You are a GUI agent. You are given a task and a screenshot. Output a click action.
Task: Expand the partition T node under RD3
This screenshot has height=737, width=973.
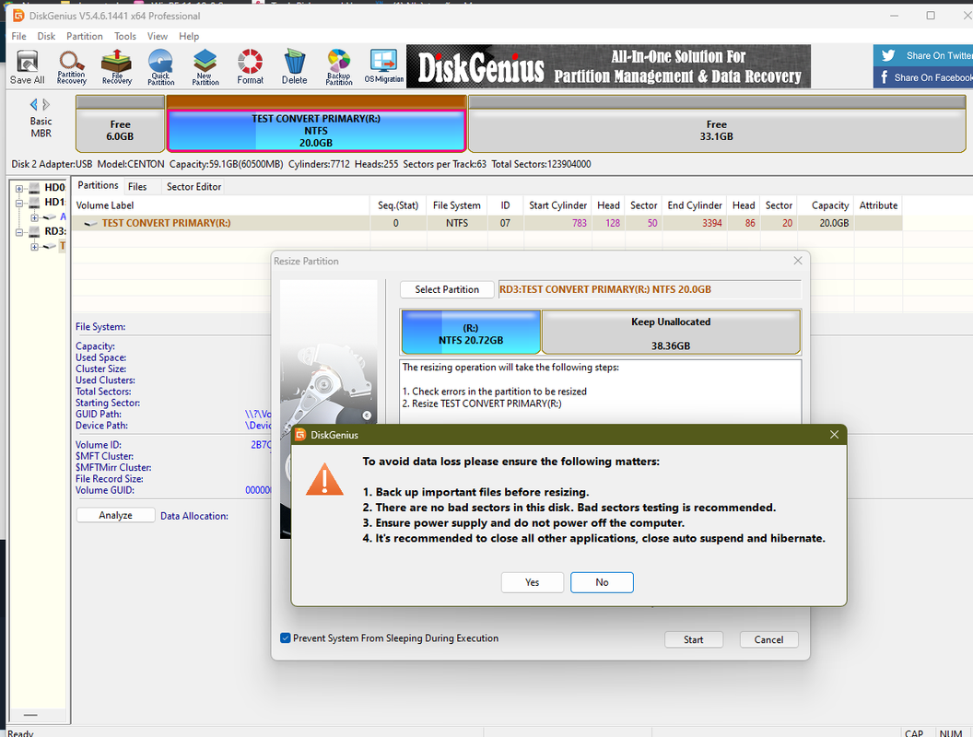pos(34,247)
